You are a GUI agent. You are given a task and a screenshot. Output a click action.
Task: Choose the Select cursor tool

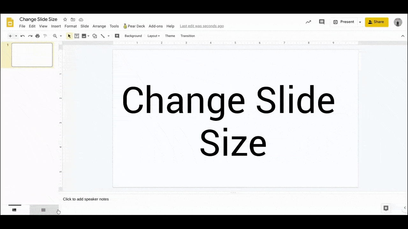69,36
